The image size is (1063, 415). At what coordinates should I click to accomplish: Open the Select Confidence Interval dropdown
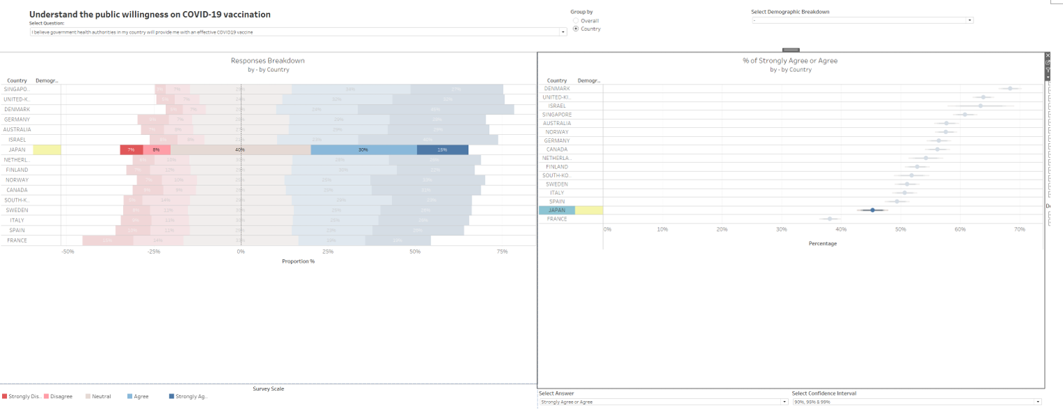(x=1037, y=402)
